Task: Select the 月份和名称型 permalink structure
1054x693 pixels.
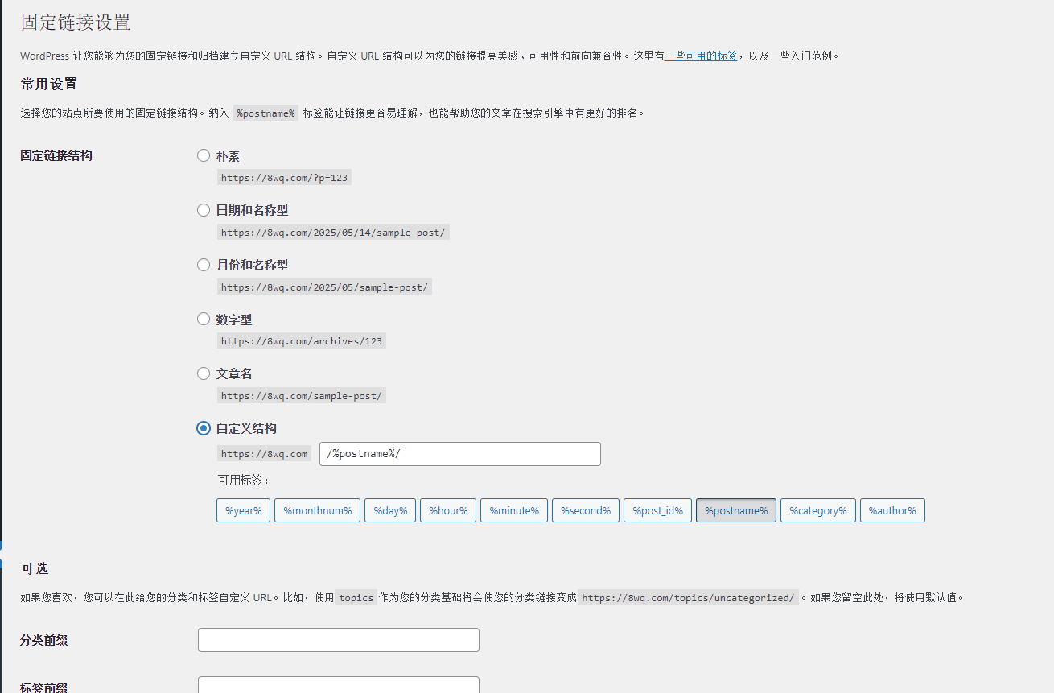Action: [204, 265]
